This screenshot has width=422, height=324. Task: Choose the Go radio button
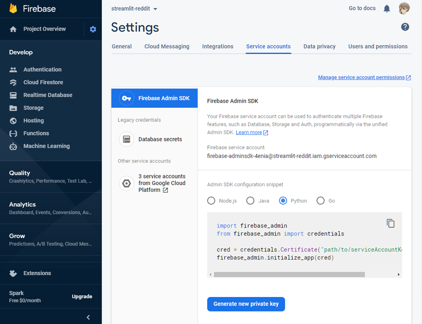(x=320, y=201)
